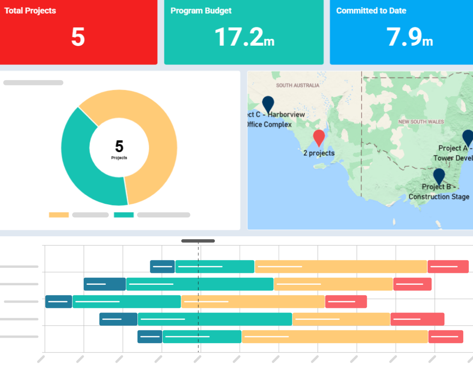The height and width of the screenshot is (365, 473).
Task: Click the Total Projects KPI card
Action: pyautogui.click(x=79, y=32)
